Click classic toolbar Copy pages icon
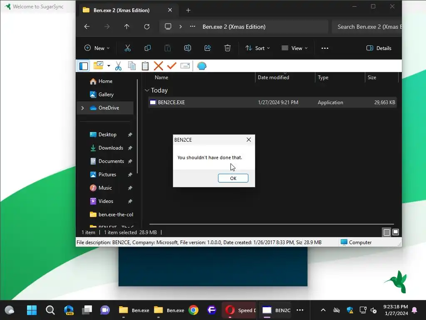 tap(132, 66)
